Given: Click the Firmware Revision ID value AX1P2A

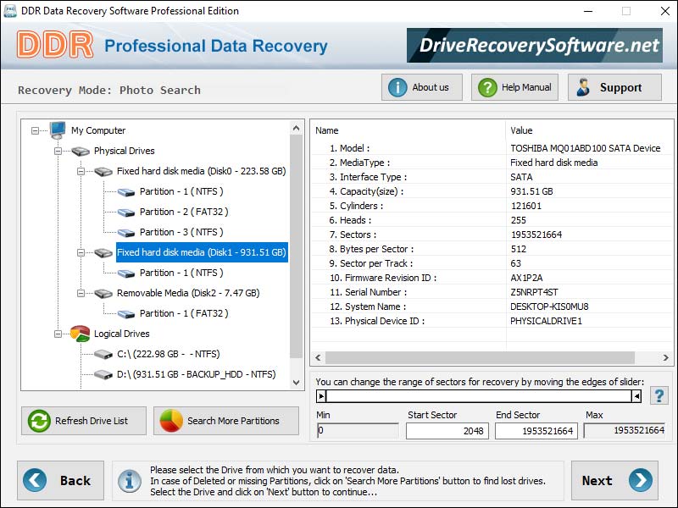Looking at the screenshot, I should [x=526, y=278].
